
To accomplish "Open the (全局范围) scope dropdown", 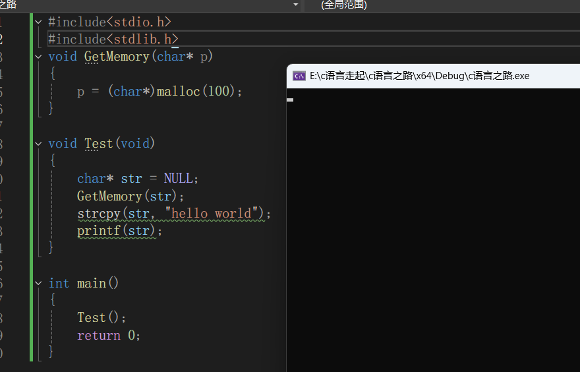I will pyautogui.click(x=442, y=5).
